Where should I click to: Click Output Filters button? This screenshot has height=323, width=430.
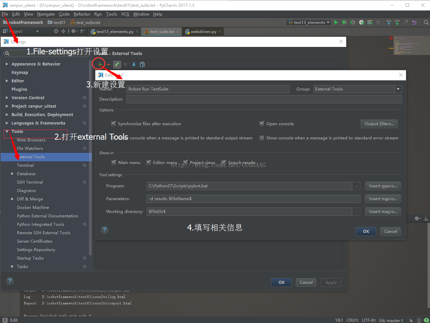(379, 124)
